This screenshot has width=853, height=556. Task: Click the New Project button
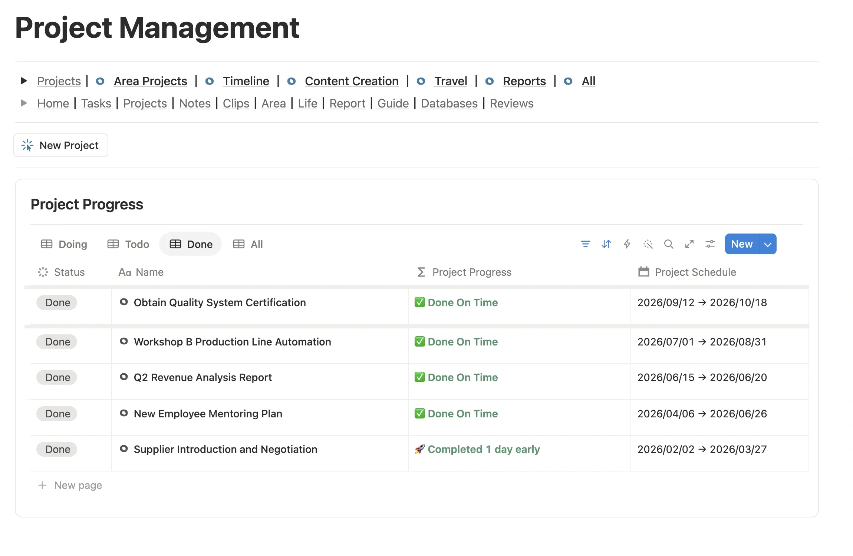[x=61, y=145]
